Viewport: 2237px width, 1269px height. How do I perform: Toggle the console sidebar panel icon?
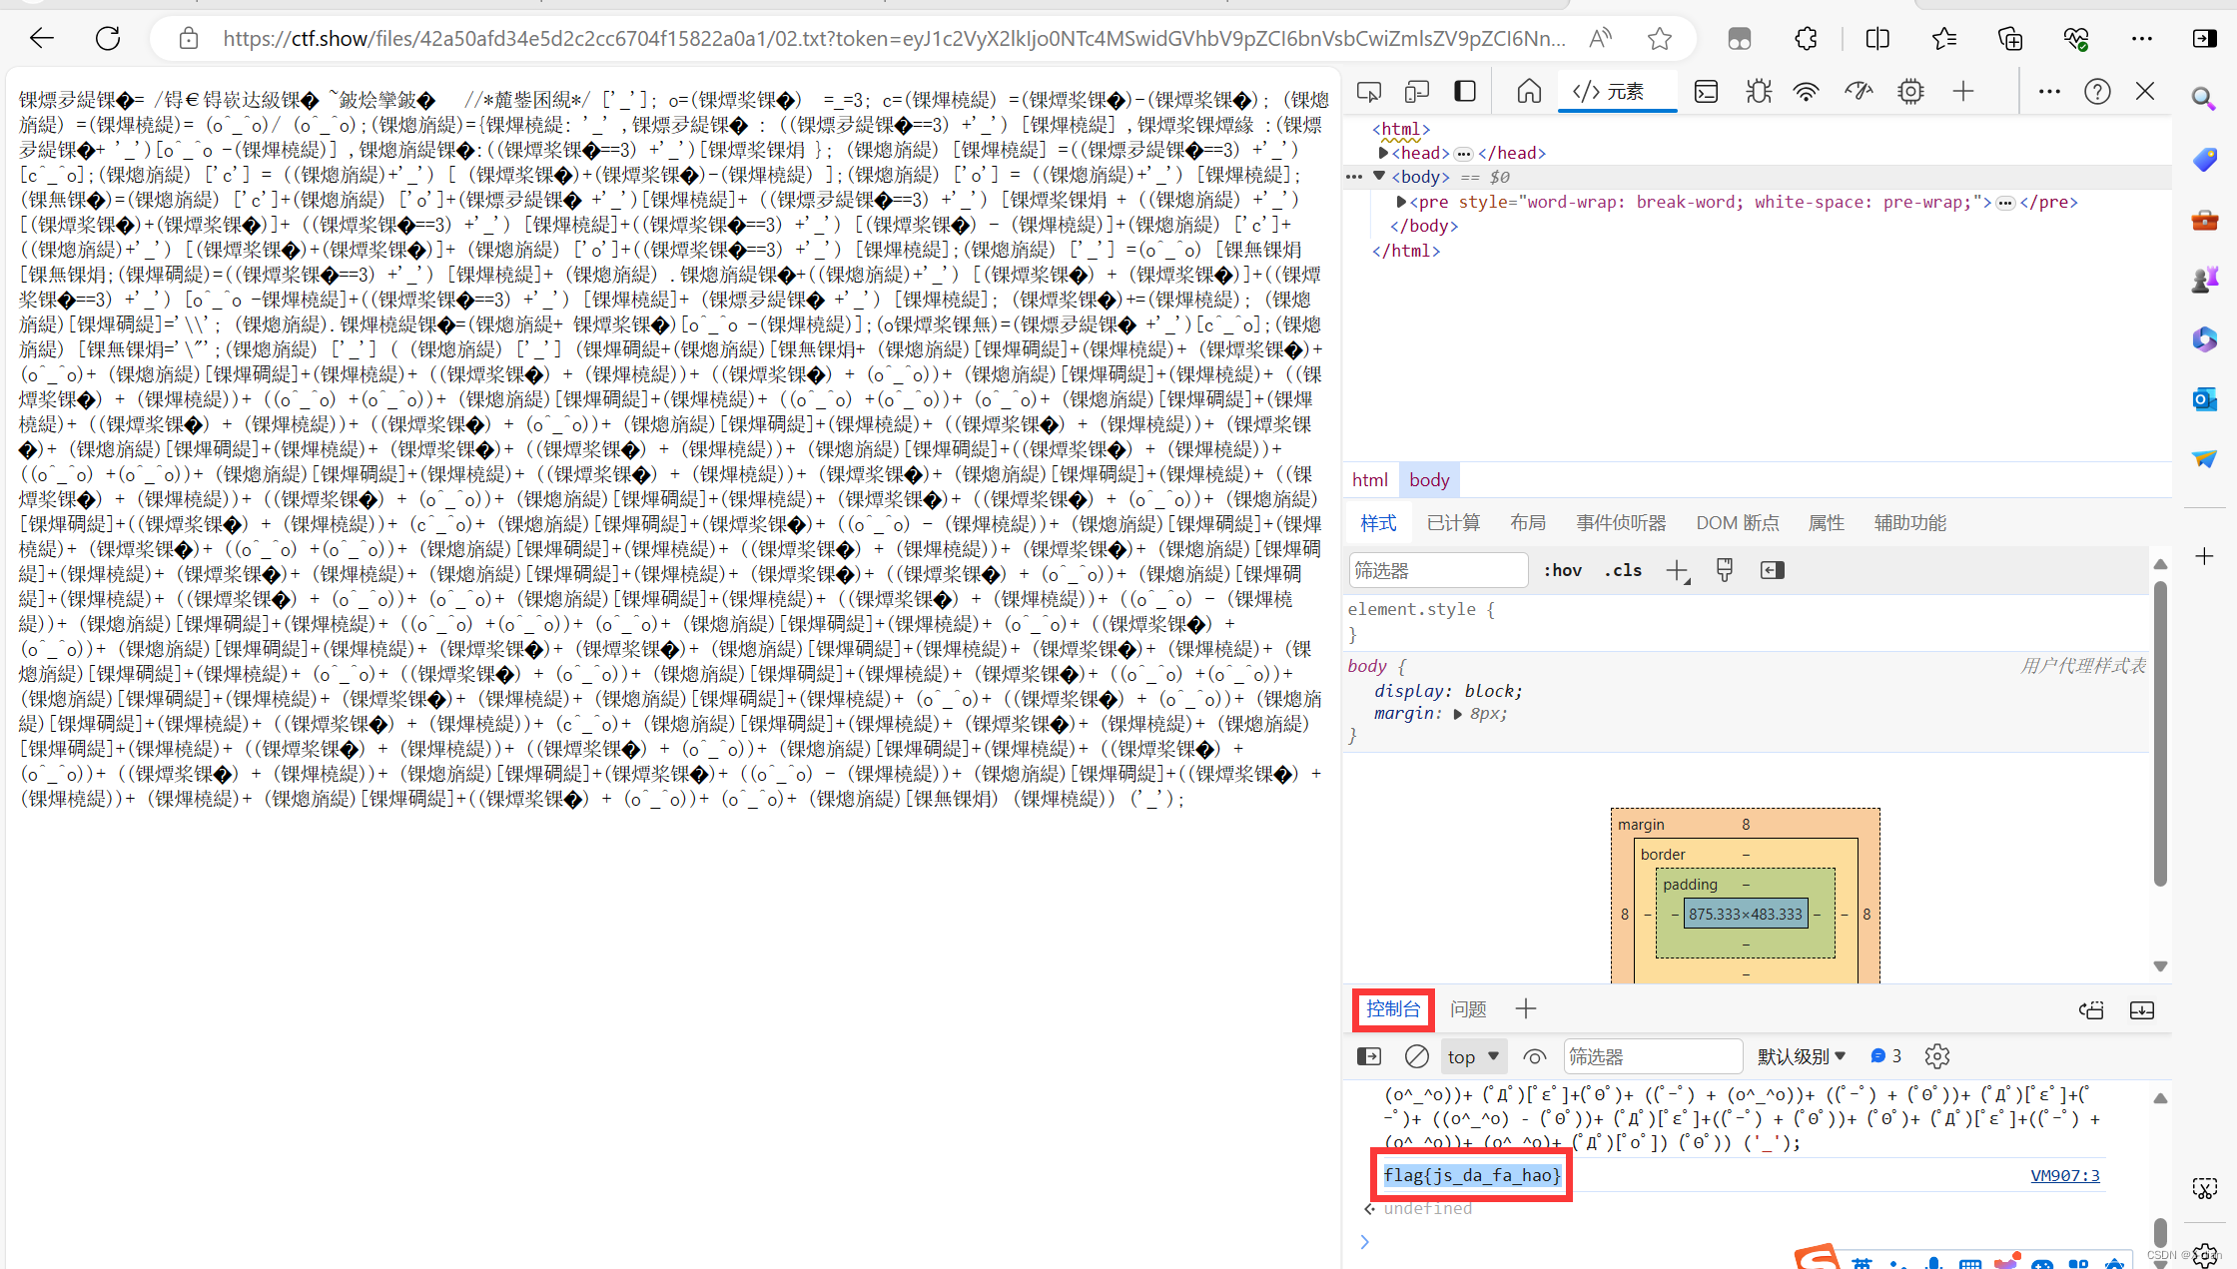pyautogui.click(x=1369, y=1056)
